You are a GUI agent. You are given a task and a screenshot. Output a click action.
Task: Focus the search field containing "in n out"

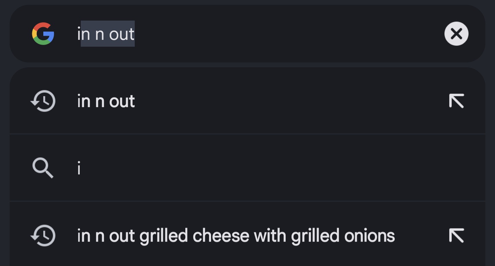pos(247,34)
